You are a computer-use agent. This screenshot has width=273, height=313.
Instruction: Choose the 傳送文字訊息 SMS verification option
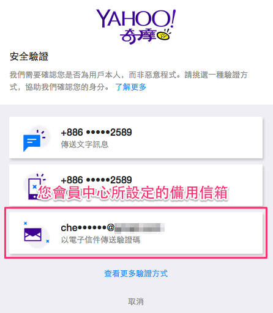(84, 144)
